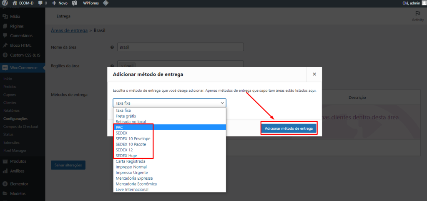Viewport: 427px width, 201px height.
Task: Close the Adicionar método de entrega dialog
Action: click(314, 74)
